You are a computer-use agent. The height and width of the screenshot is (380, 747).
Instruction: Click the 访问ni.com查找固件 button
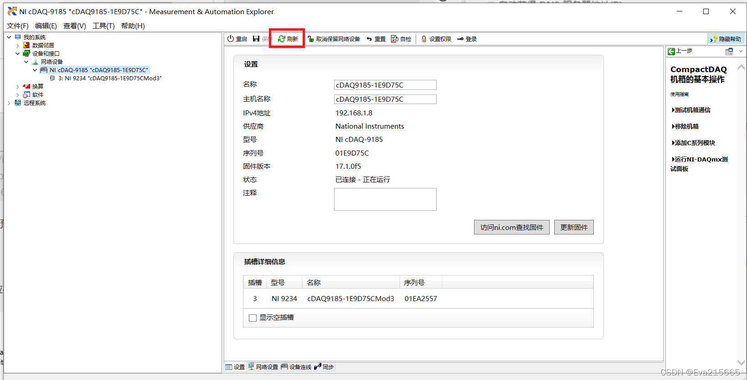[511, 227]
